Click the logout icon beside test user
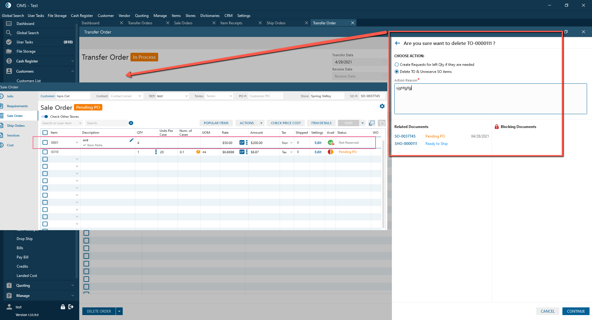This screenshot has height=320, width=592. click(x=71, y=307)
